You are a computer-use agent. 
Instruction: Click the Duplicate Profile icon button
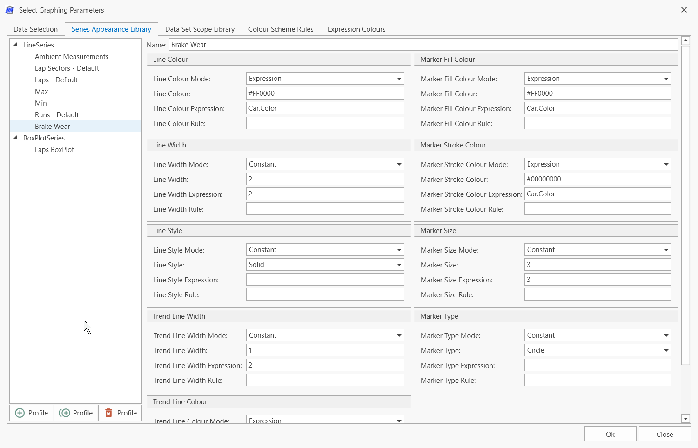tap(75, 413)
